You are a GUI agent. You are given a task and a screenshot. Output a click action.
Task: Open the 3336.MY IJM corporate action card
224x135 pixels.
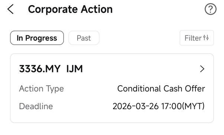pyautogui.click(x=112, y=88)
